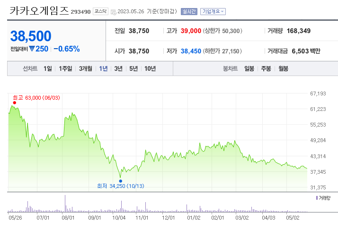Select the 1일 line chart tab

(x=48, y=68)
